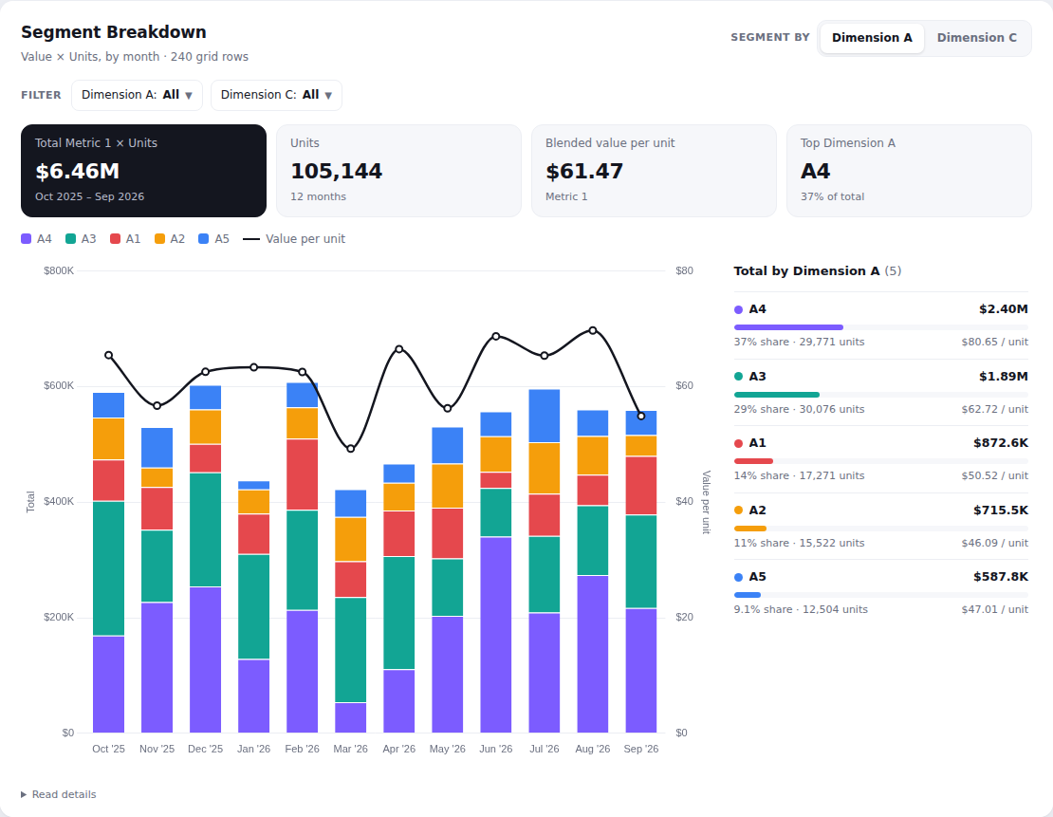Click the A3 row in totals list
This screenshot has height=817, width=1053.
(881, 393)
